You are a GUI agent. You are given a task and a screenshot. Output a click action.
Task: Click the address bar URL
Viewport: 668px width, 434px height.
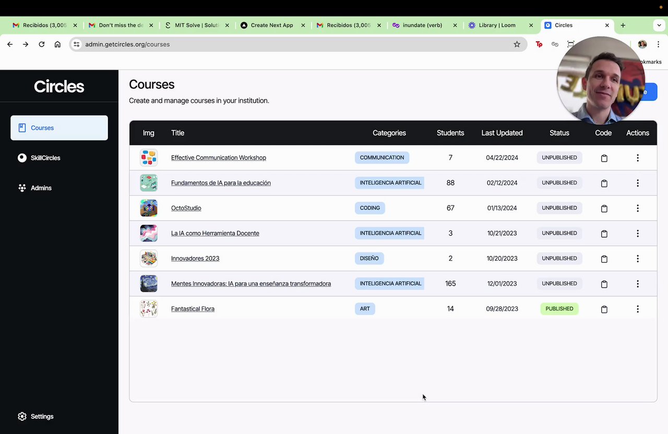coord(128,44)
